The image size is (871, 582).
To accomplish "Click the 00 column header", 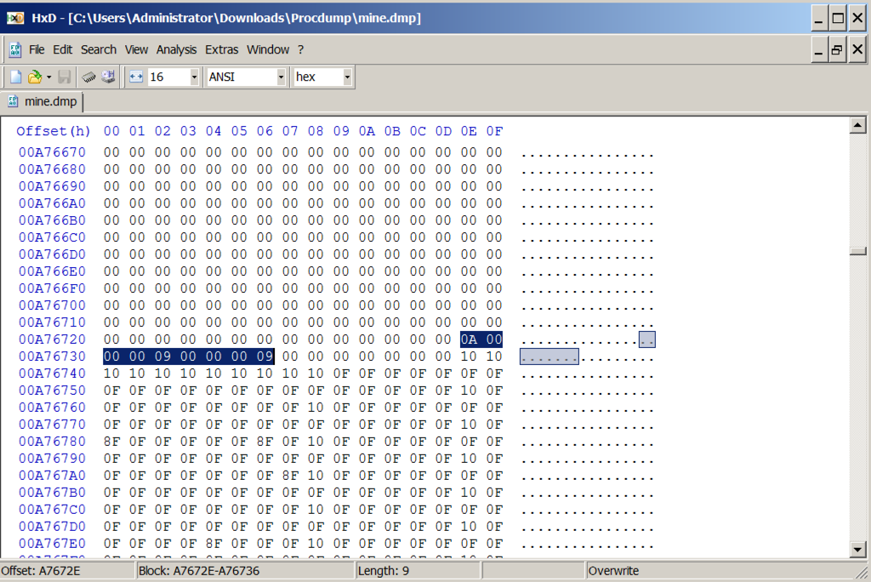I will (111, 131).
